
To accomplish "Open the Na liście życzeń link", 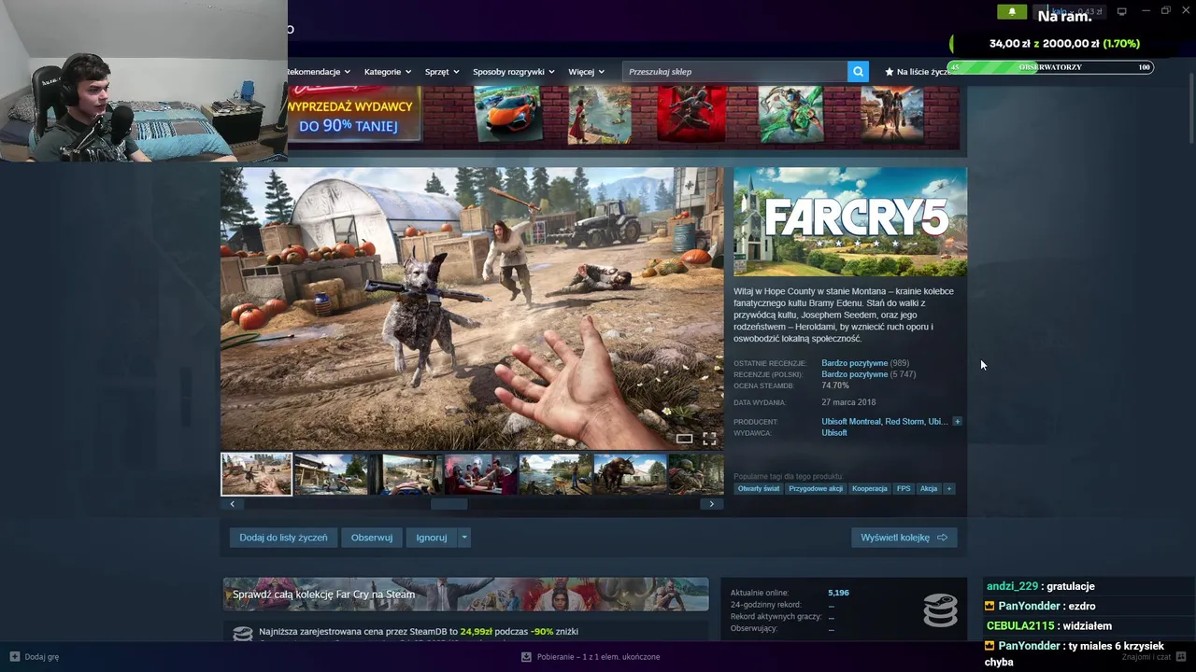I will coord(923,72).
